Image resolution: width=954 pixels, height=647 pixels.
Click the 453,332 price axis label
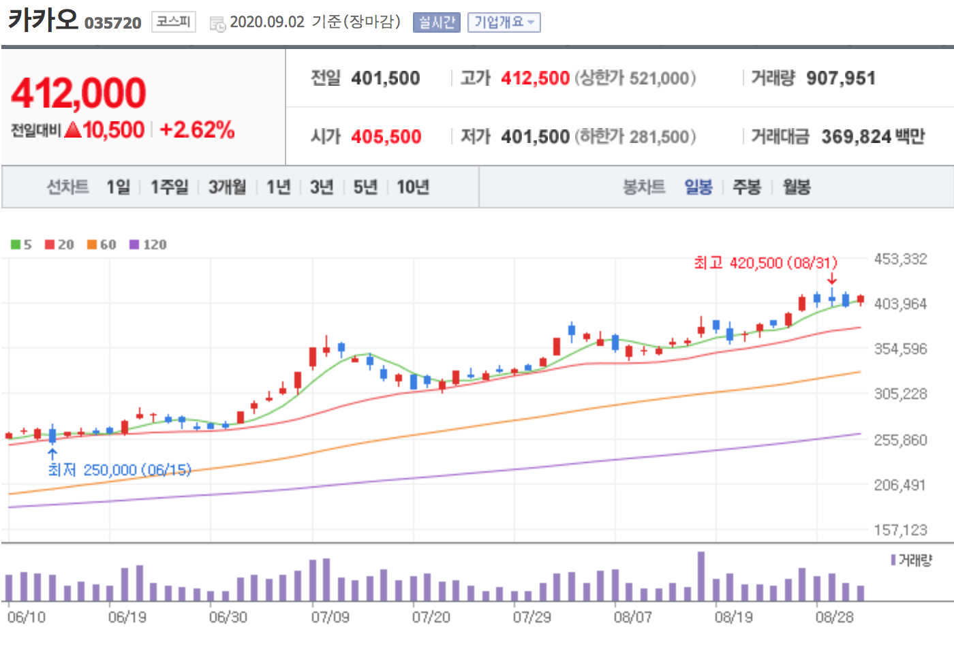click(x=901, y=259)
